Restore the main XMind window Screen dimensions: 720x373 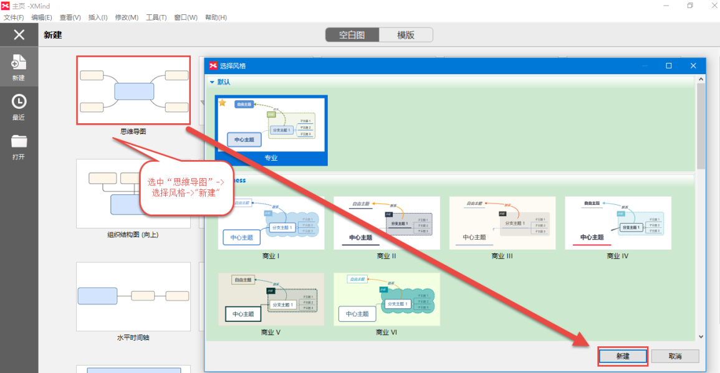690,6
